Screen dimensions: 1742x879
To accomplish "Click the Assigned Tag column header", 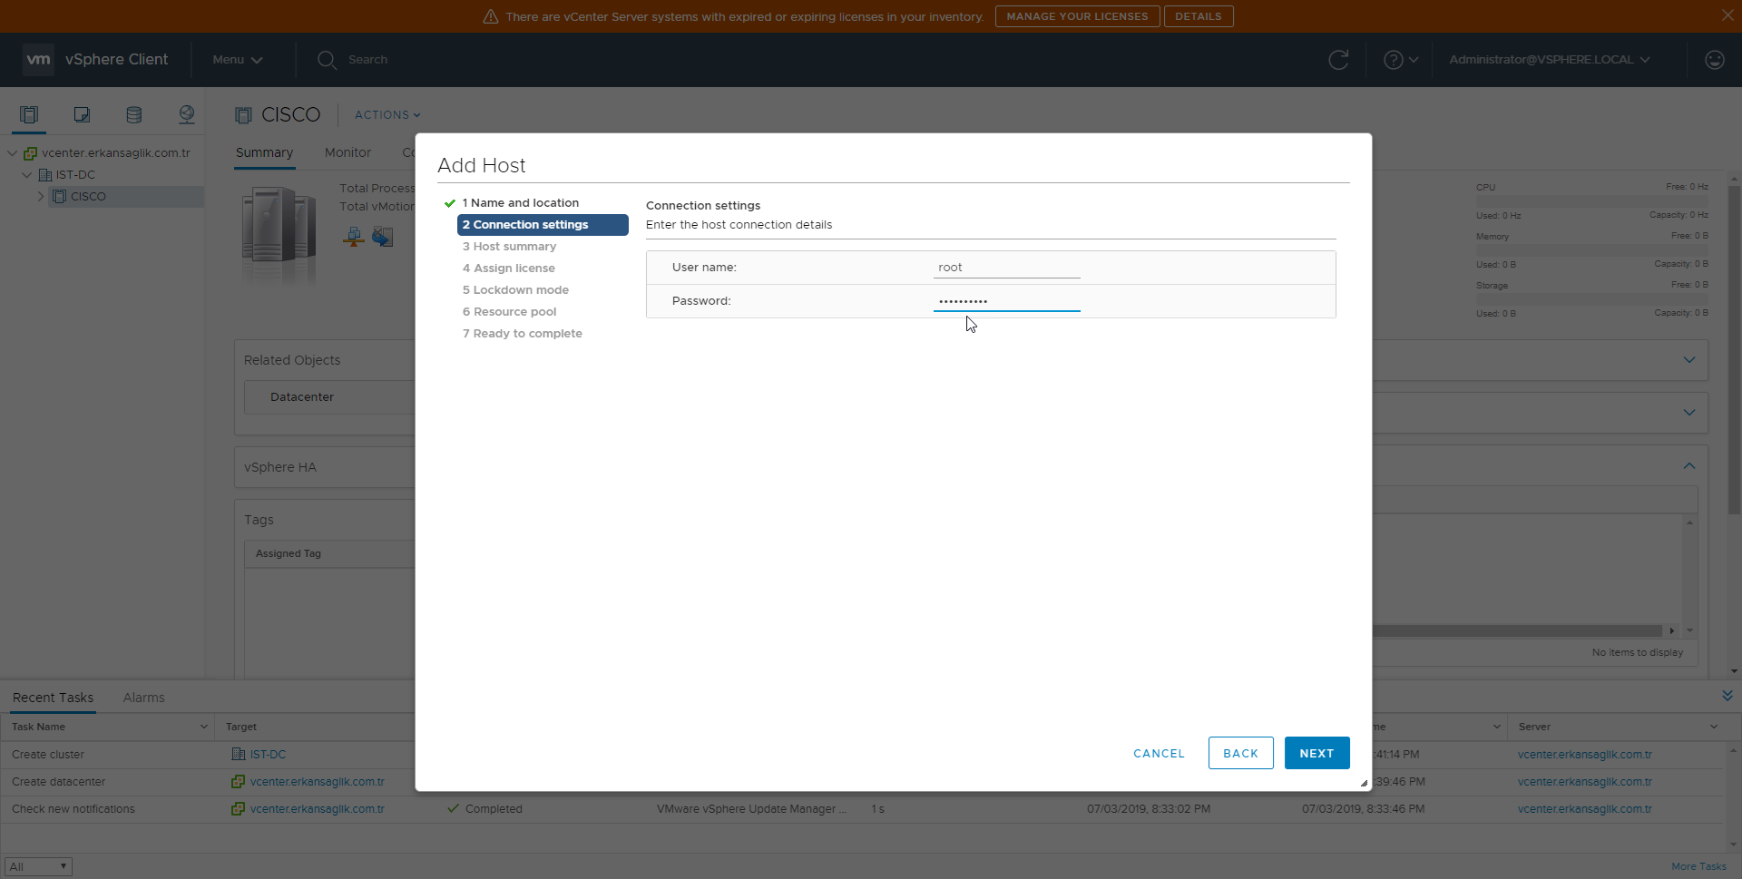I will [289, 553].
